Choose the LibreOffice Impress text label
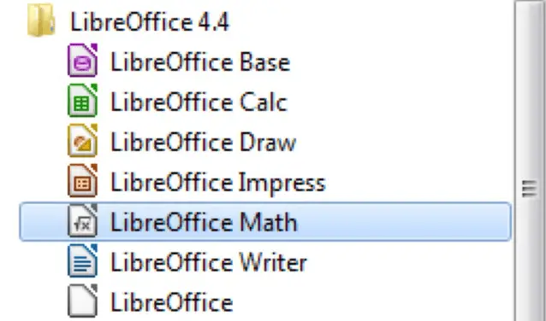 (x=218, y=183)
